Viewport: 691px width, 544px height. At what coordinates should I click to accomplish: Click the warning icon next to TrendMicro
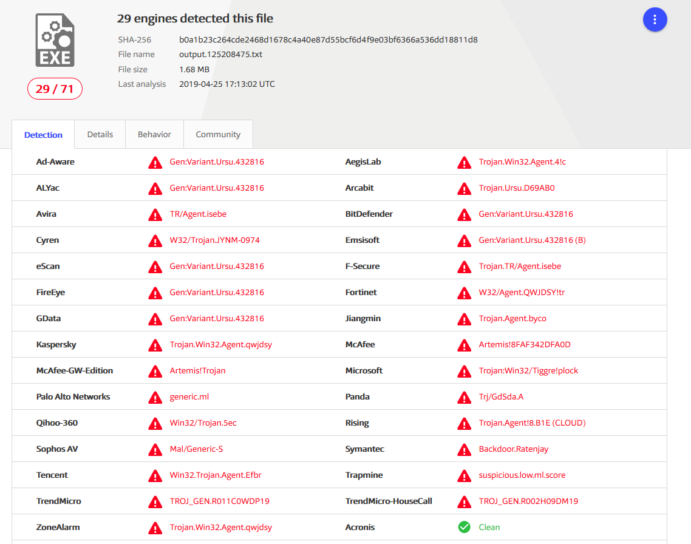(155, 501)
